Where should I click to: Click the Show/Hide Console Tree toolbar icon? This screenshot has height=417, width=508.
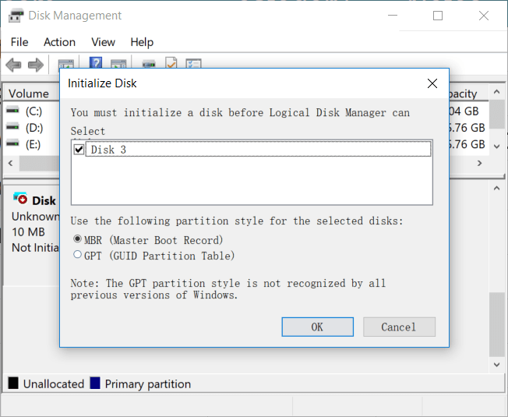65,64
